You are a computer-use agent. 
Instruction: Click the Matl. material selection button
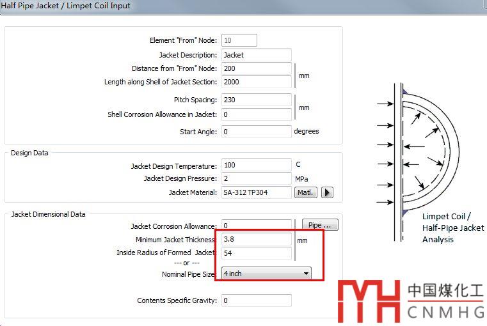click(x=305, y=192)
